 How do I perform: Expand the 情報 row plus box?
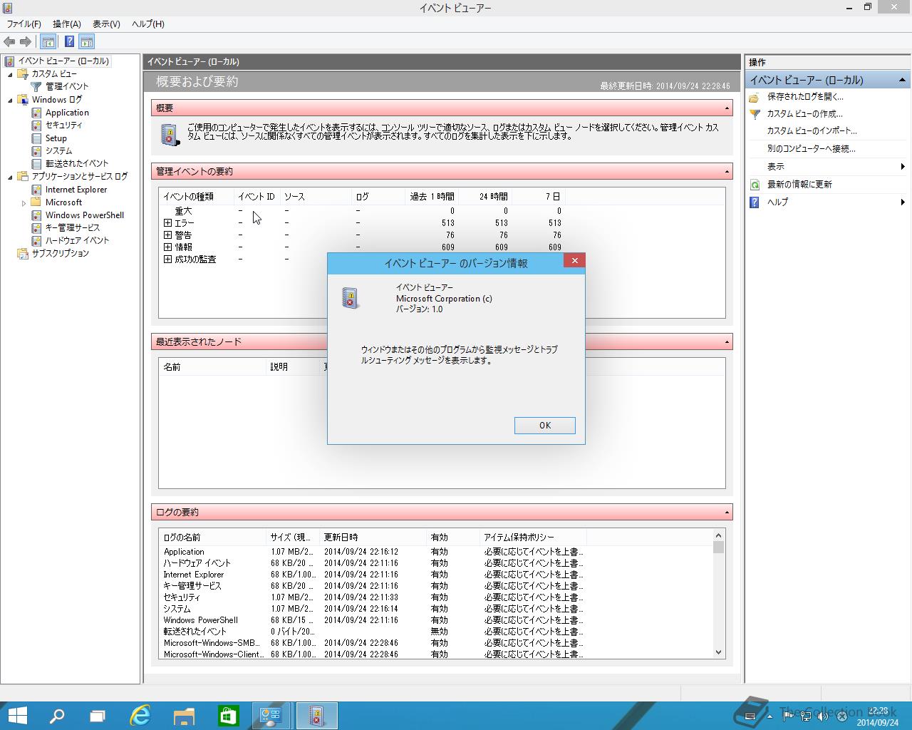coord(167,247)
